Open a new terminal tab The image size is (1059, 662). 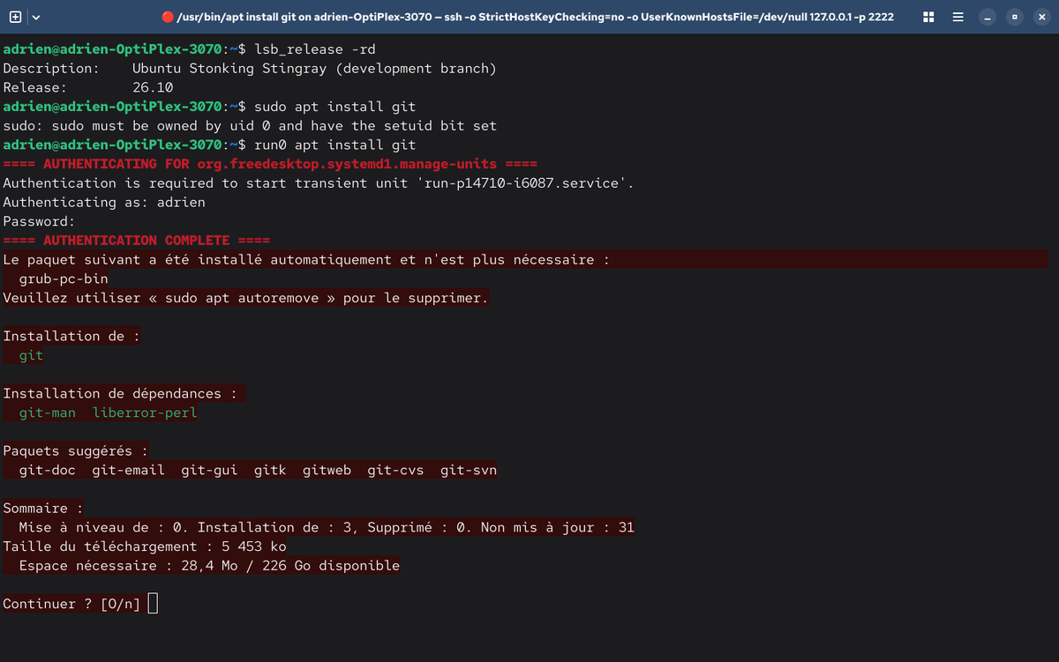[x=15, y=17]
